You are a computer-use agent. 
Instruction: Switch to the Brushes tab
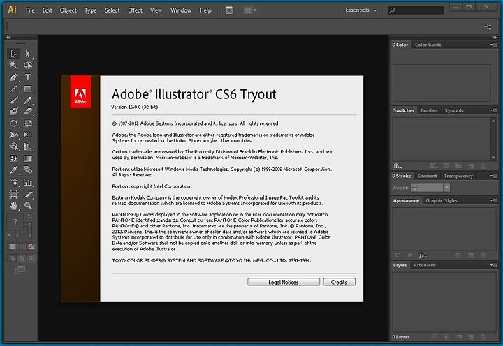tap(429, 110)
